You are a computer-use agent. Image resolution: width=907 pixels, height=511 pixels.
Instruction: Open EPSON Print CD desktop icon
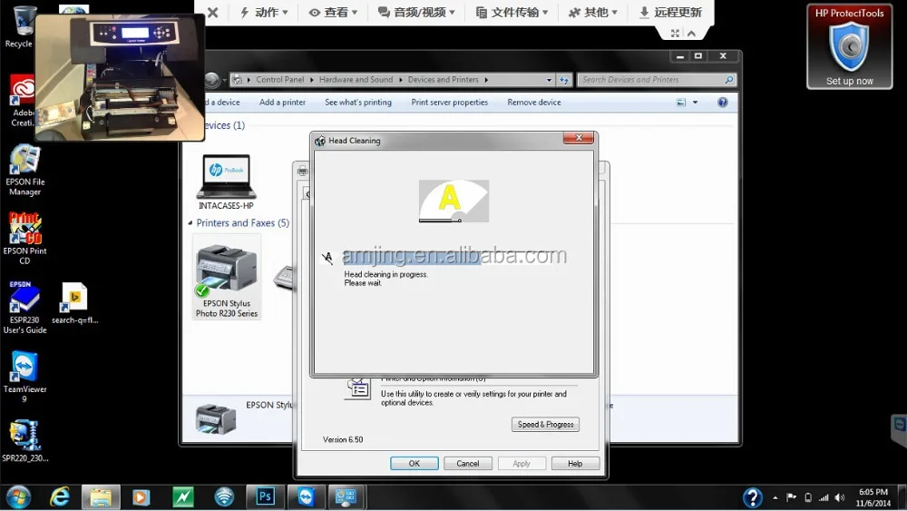point(24,239)
